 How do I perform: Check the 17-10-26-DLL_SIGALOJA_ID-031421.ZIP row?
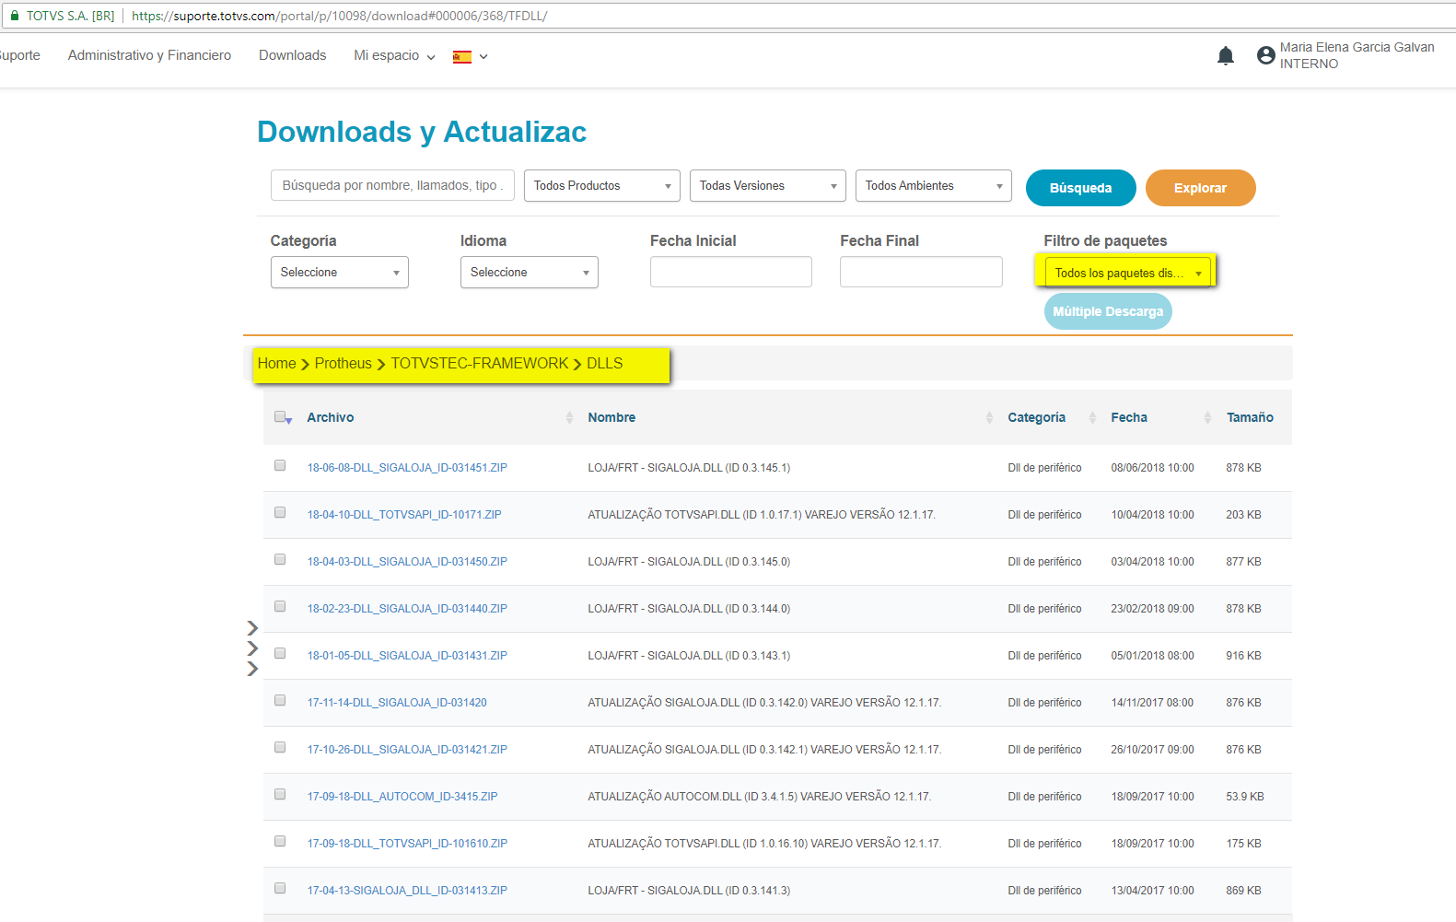(280, 747)
